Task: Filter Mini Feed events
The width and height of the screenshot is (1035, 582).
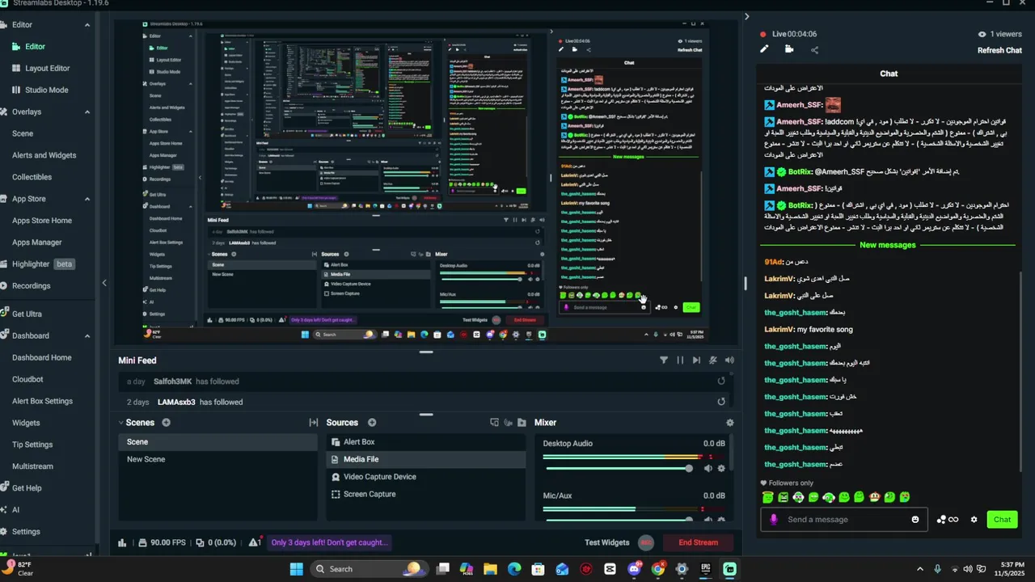Action: pyautogui.click(x=664, y=361)
